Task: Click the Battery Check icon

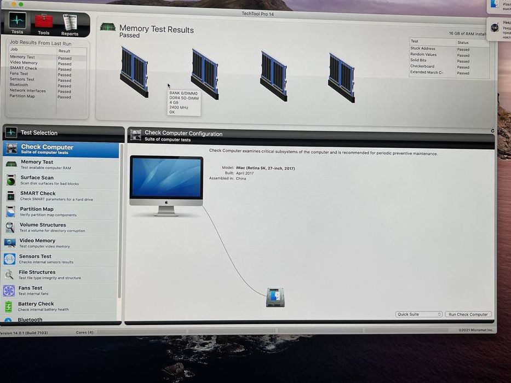Action: (x=8, y=306)
